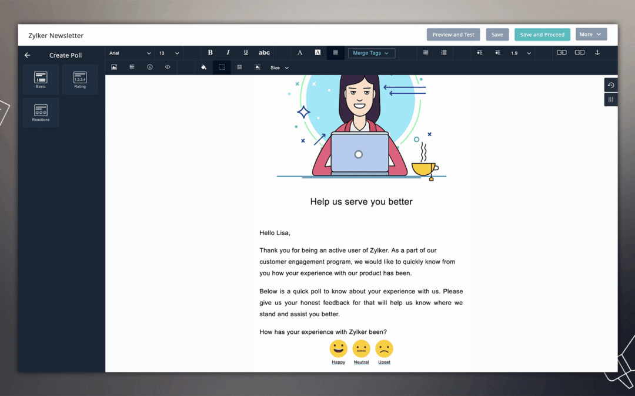Screen dimensions: 635x396
Task: Open the Arial font family dropdown
Action: pyautogui.click(x=129, y=53)
